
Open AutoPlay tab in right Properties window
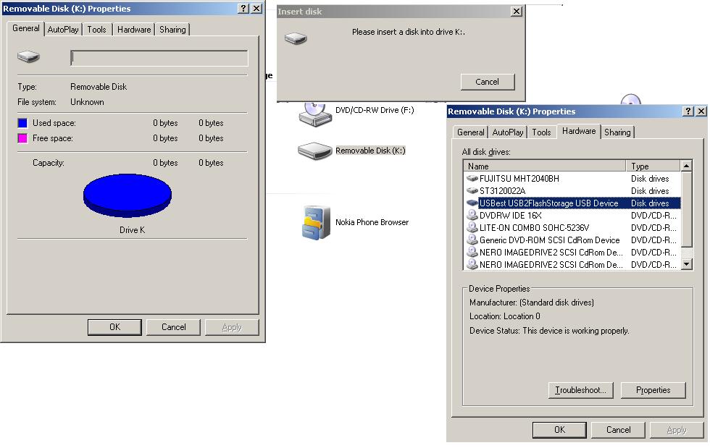point(508,132)
